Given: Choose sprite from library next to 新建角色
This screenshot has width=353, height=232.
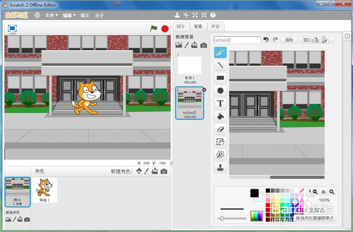Looking at the screenshot, I should [139, 171].
